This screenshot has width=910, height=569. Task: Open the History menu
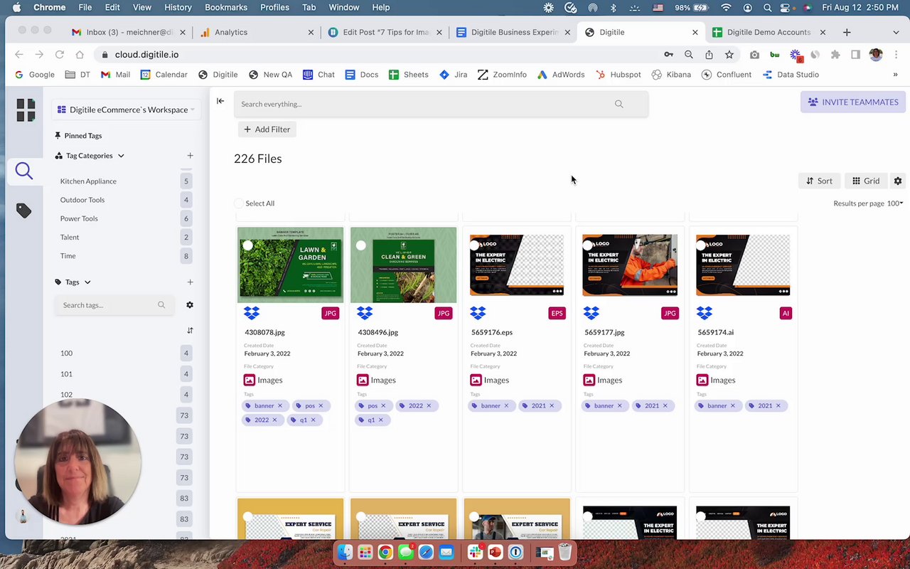click(x=178, y=7)
